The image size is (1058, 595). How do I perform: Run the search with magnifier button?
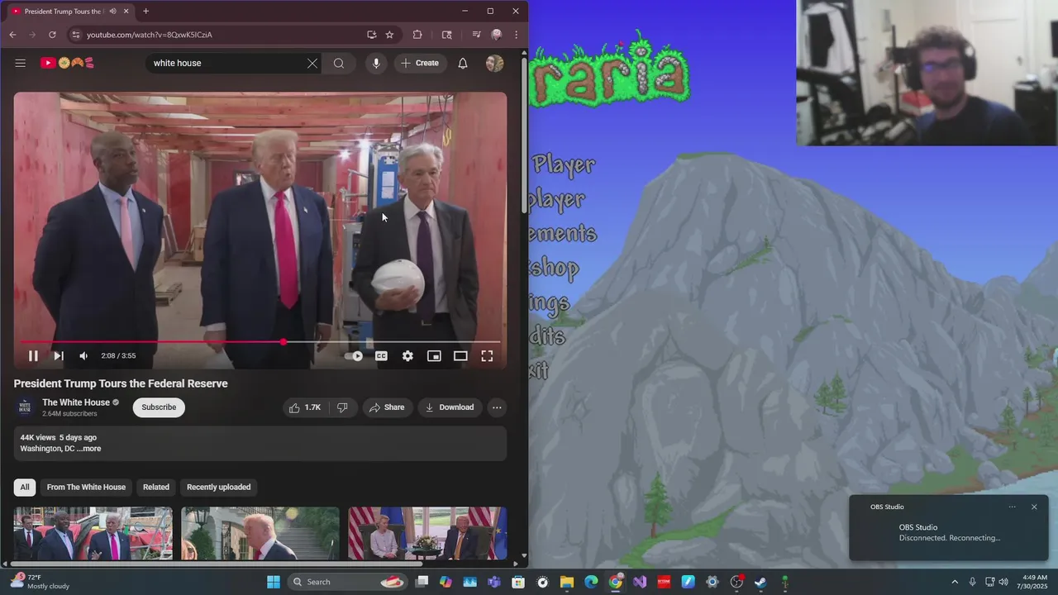click(x=339, y=63)
